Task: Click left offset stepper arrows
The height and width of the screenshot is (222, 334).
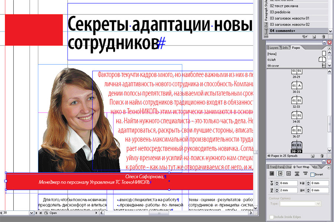Action: tap(308, 183)
